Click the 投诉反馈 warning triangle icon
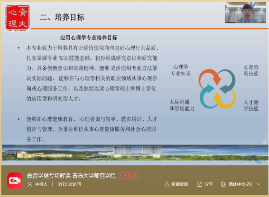The width and height of the screenshot is (269, 197). (x=167, y=184)
